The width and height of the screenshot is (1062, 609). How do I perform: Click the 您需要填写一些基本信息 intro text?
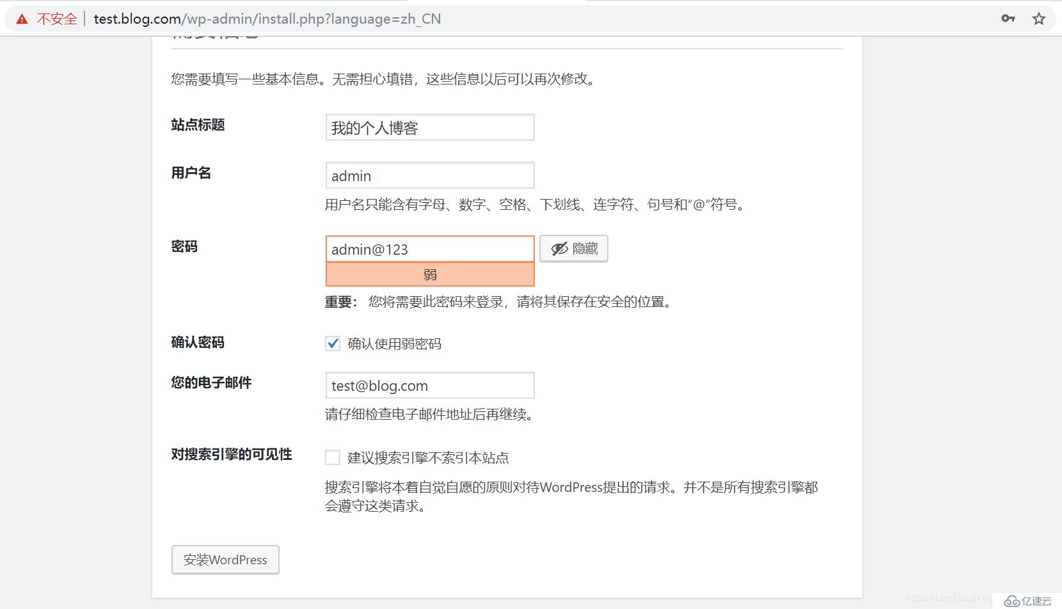[385, 79]
